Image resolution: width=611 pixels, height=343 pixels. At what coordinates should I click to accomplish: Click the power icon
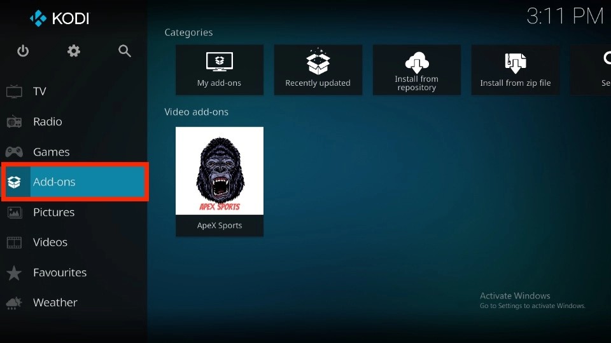pyautogui.click(x=23, y=51)
